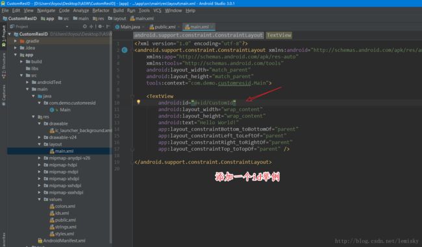
Task: Click the CustomResID breadcrumb in navigation bar
Action: coord(19,18)
